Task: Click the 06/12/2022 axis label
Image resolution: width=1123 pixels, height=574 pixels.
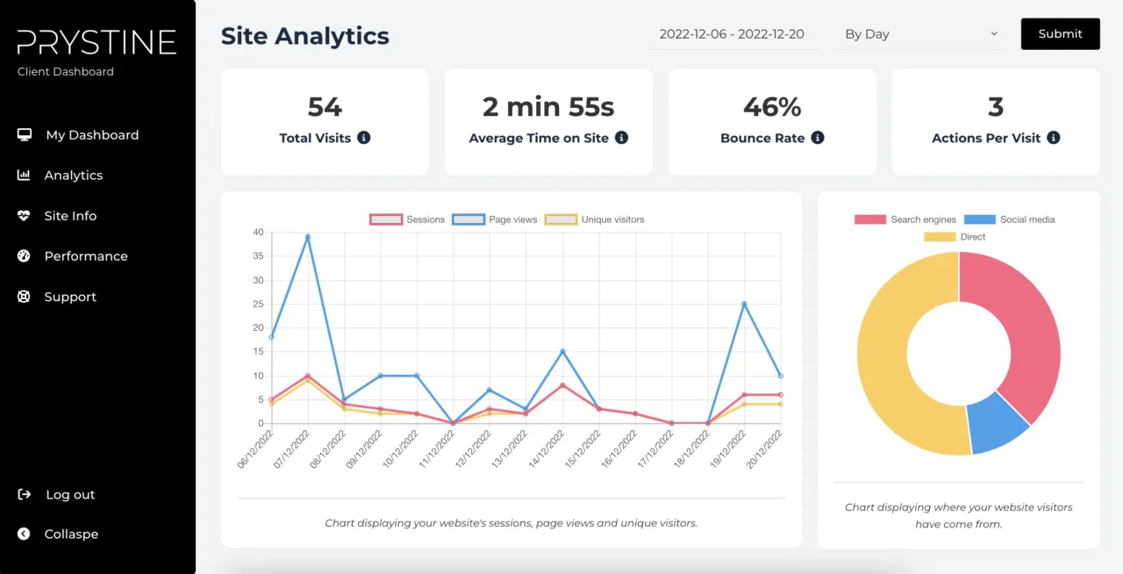Action: 255,449
